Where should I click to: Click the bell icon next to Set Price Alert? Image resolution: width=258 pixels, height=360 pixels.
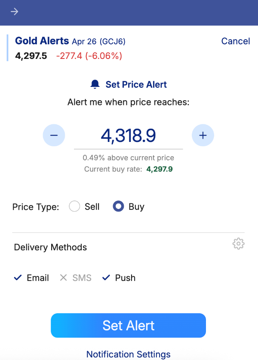point(95,84)
